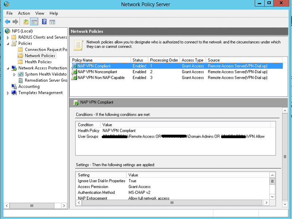Open the File menu
Screen dimensions: 292x219
[x=9, y=13]
